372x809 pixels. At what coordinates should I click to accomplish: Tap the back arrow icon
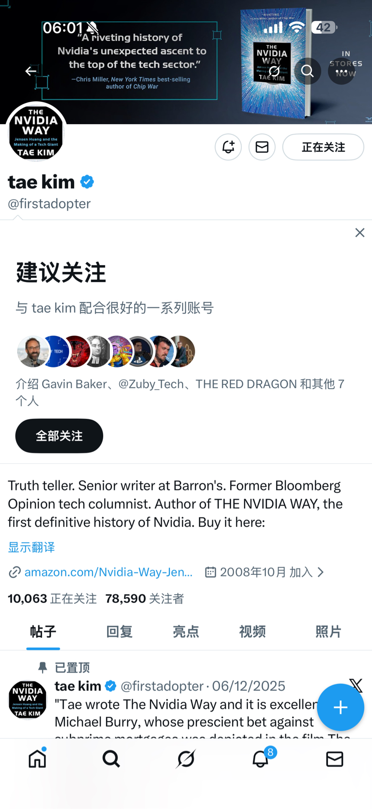pos(31,71)
